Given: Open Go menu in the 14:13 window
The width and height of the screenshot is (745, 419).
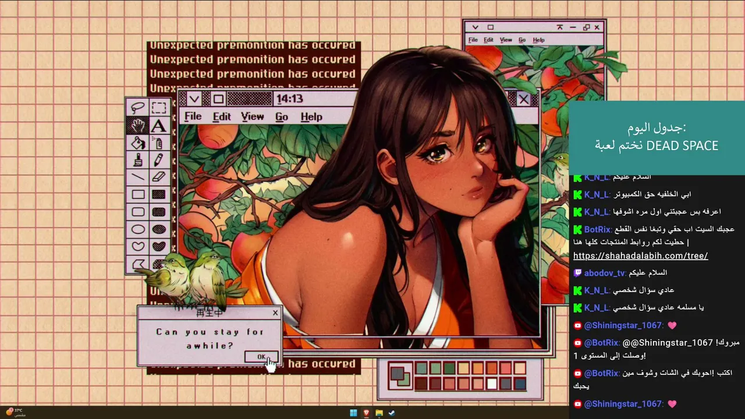Looking at the screenshot, I should pyautogui.click(x=281, y=117).
